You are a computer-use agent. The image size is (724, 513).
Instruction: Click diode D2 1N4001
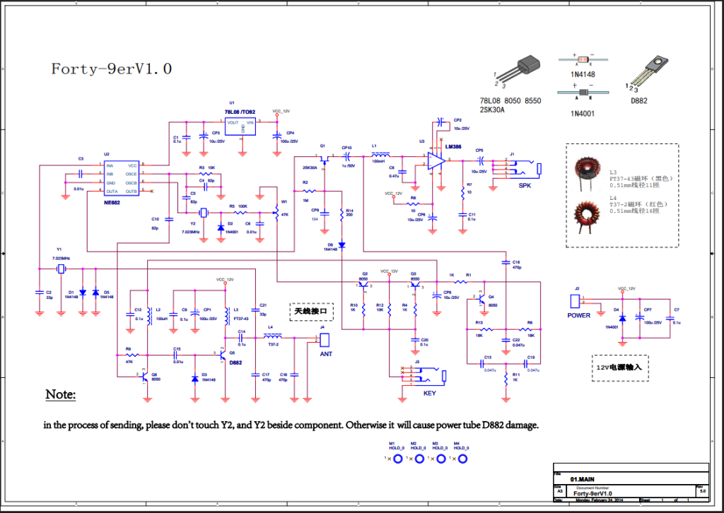(x=221, y=228)
